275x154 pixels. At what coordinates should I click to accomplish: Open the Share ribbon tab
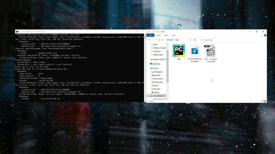[x=166, y=35]
